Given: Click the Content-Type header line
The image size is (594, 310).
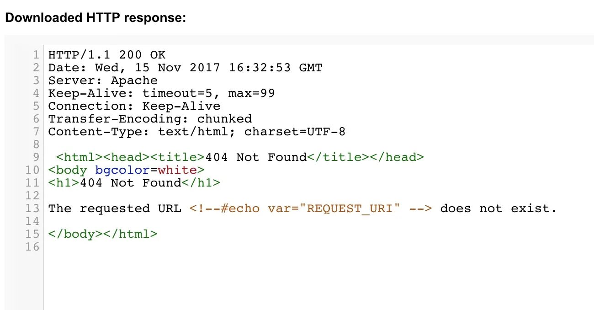Looking at the screenshot, I should point(196,132).
